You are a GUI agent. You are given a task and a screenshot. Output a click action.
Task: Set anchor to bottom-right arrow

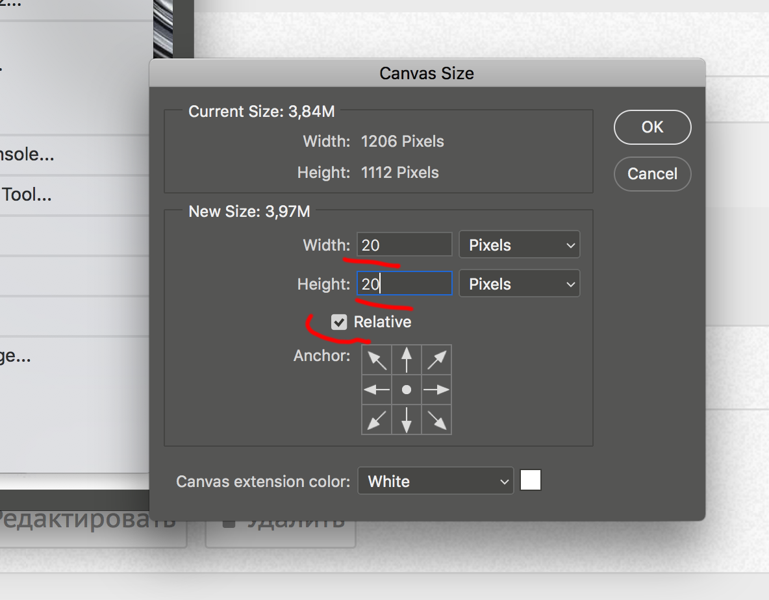click(436, 419)
